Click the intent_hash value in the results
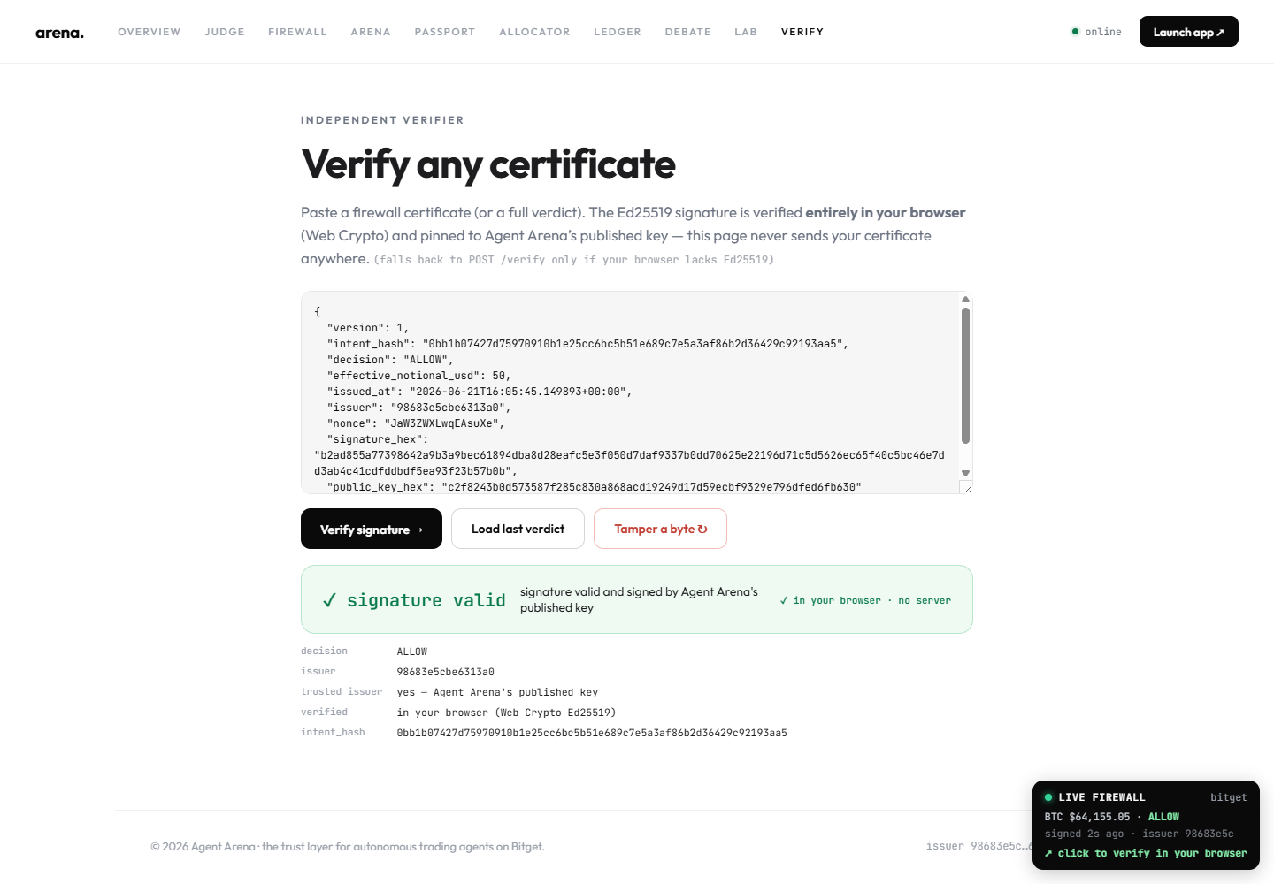 (x=592, y=733)
